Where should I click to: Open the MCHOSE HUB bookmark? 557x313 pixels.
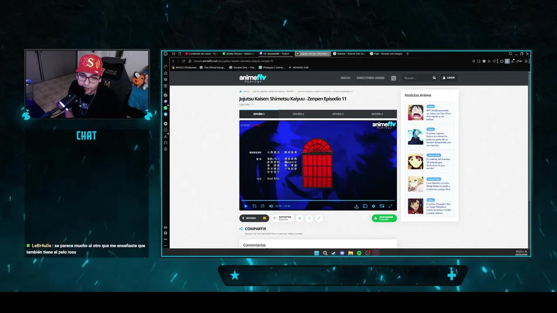click(298, 67)
